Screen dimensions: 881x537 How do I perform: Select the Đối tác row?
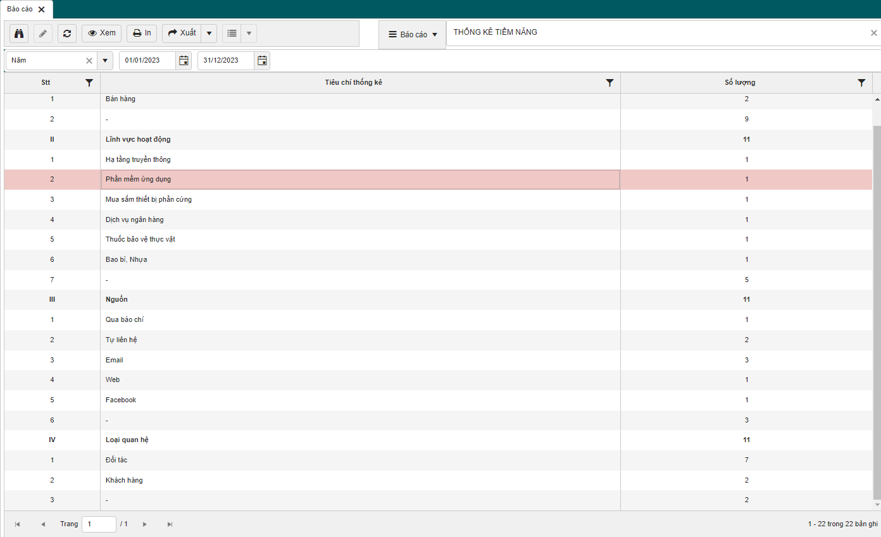(438, 460)
